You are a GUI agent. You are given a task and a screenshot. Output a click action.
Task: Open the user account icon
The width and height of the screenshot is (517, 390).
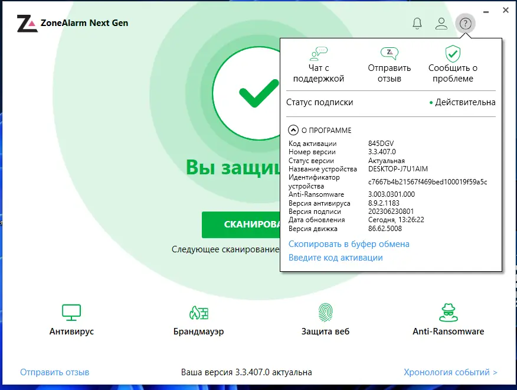tap(441, 24)
